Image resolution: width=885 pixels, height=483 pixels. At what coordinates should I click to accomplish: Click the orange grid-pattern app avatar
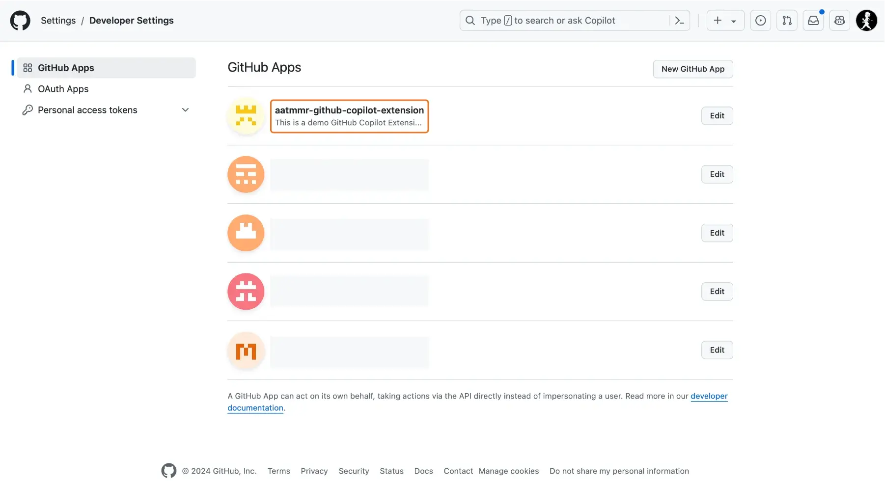pos(246,174)
